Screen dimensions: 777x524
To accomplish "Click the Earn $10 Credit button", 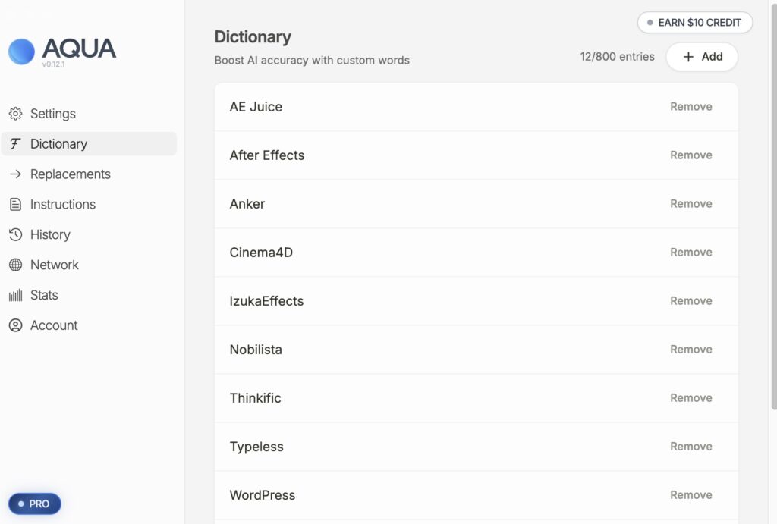I will click(x=694, y=23).
